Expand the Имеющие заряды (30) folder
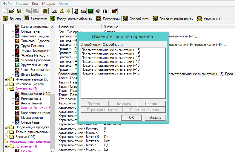The height and width of the screenshot is (152, 235). (6, 79)
